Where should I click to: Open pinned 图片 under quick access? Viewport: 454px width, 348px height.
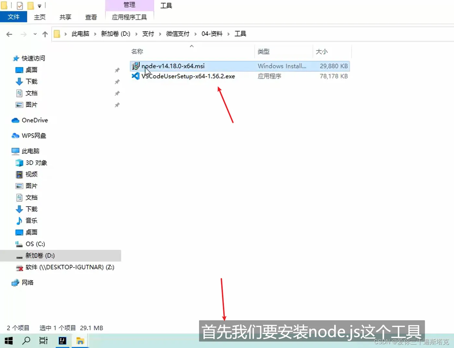click(x=31, y=105)
